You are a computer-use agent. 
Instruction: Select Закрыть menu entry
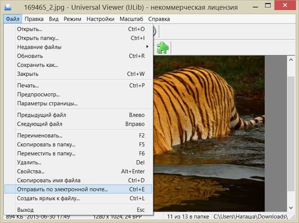[78, 74]
